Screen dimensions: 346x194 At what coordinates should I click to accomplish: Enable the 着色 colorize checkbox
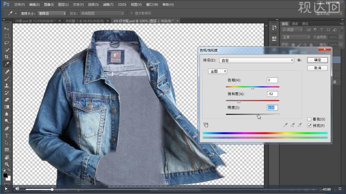click(x=309, y=119)
